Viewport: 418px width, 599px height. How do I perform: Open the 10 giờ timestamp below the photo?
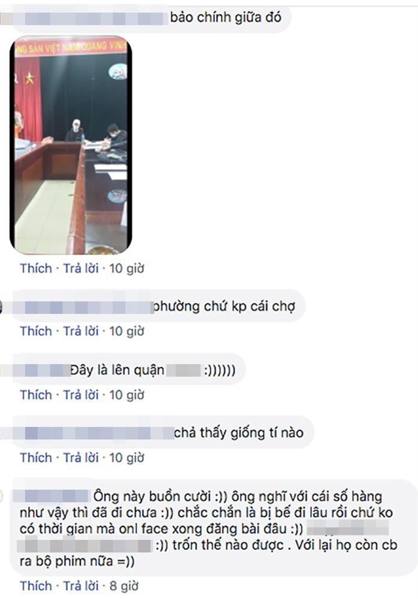coord(127,268)
